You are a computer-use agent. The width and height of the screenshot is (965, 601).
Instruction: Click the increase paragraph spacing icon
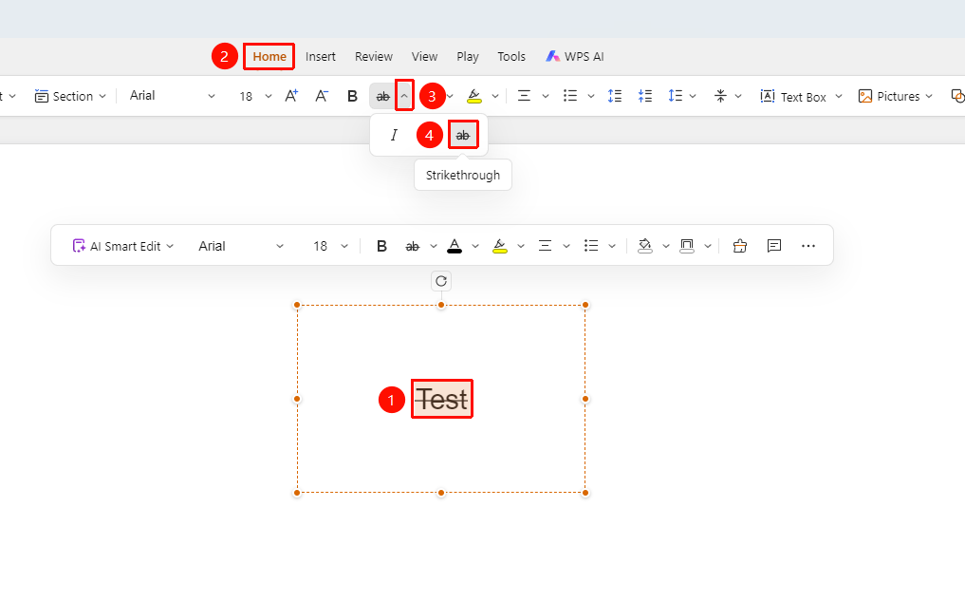click(x=614, y=96)
